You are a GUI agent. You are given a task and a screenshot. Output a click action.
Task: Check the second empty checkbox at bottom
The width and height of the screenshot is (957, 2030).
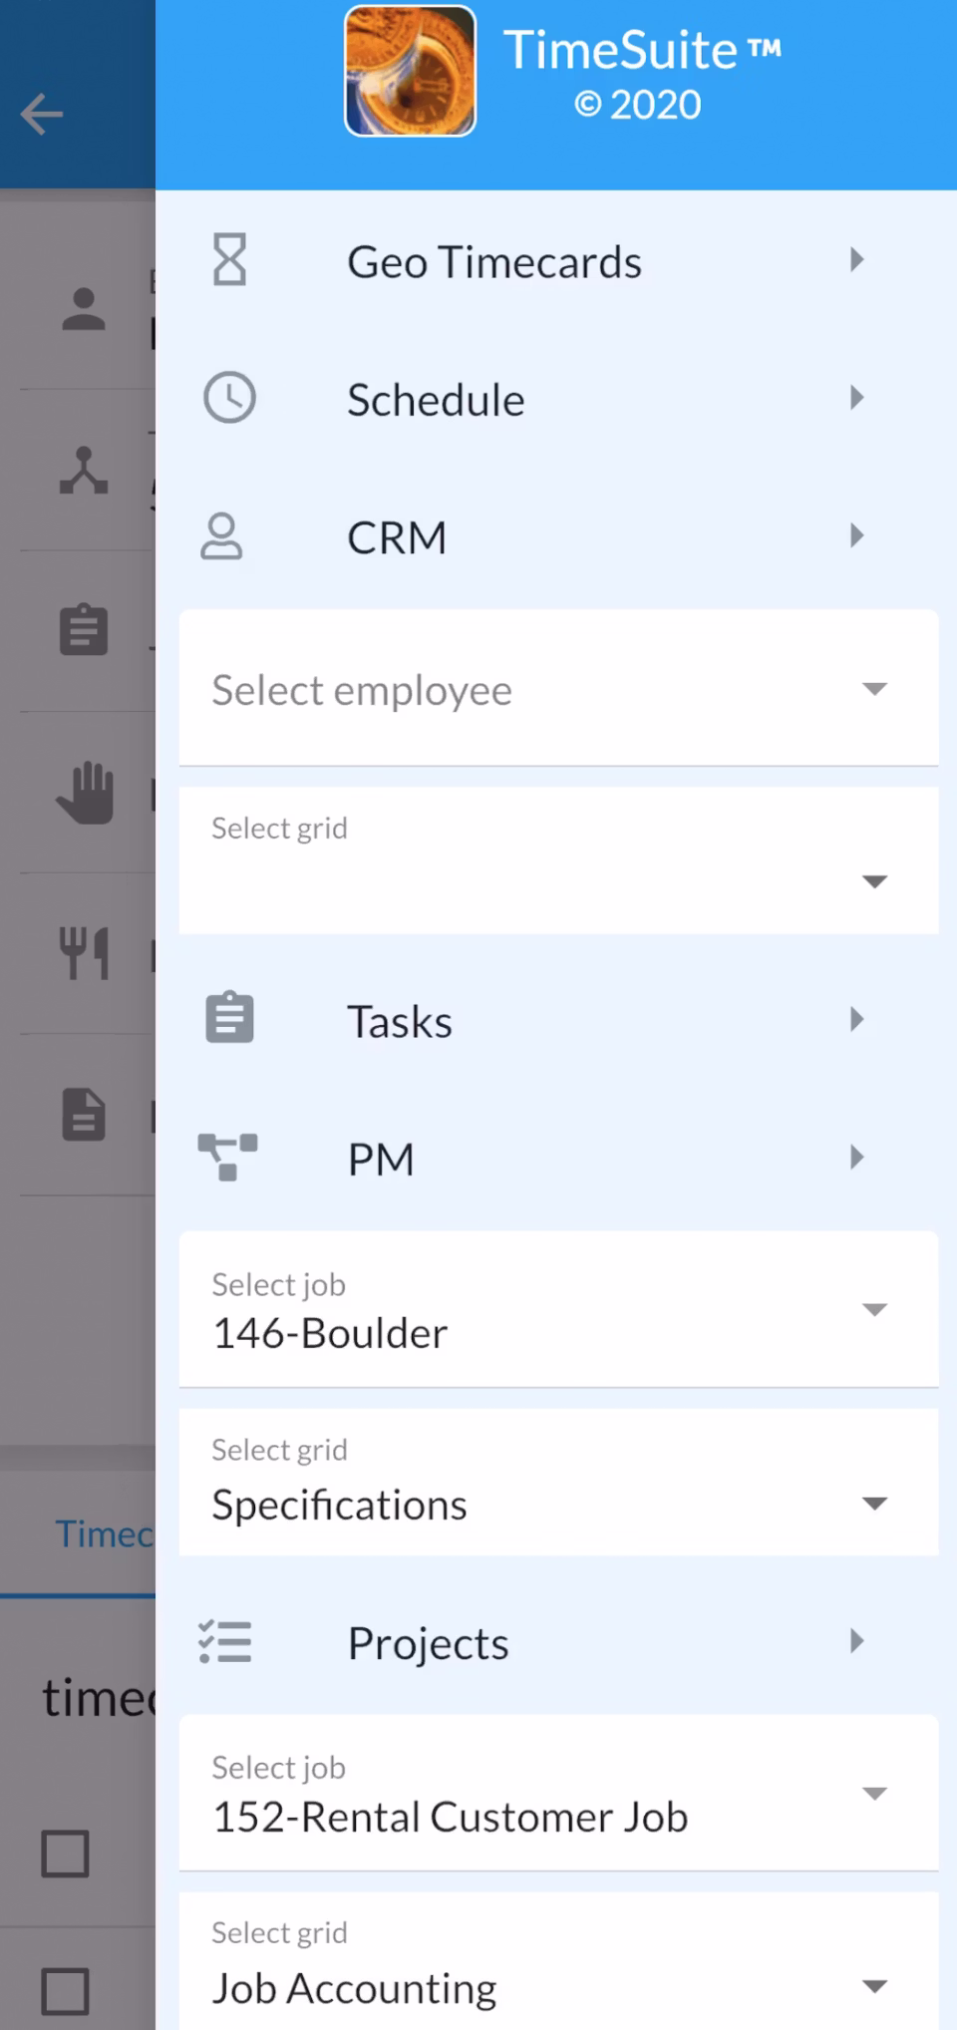63,1992
